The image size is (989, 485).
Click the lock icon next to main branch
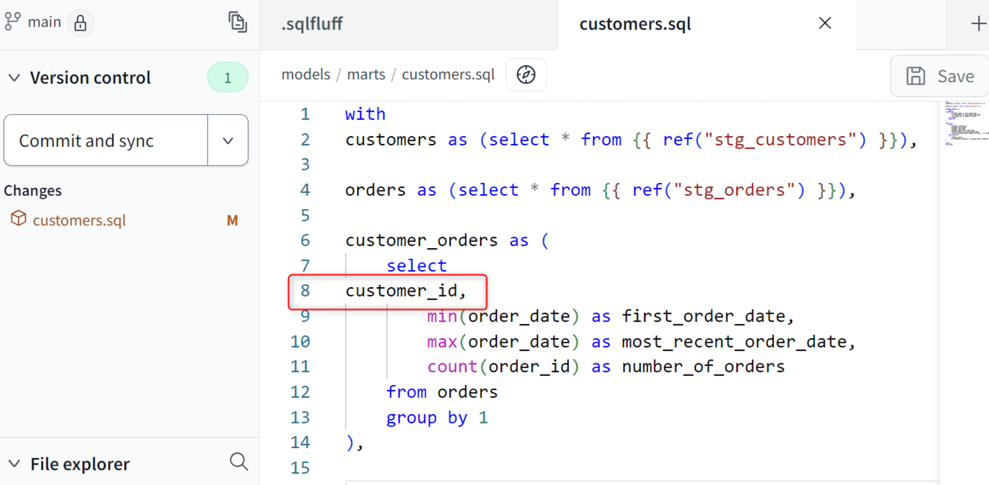coord(80,23)
